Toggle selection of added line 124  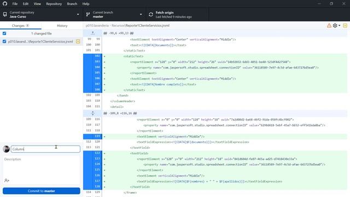pyautogui.click(x=92, y=164)
